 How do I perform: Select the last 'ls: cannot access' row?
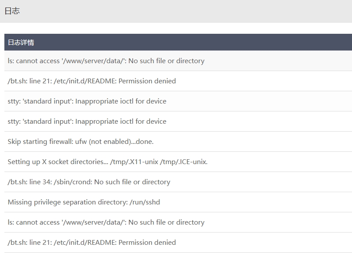click(x=178, y=222)
